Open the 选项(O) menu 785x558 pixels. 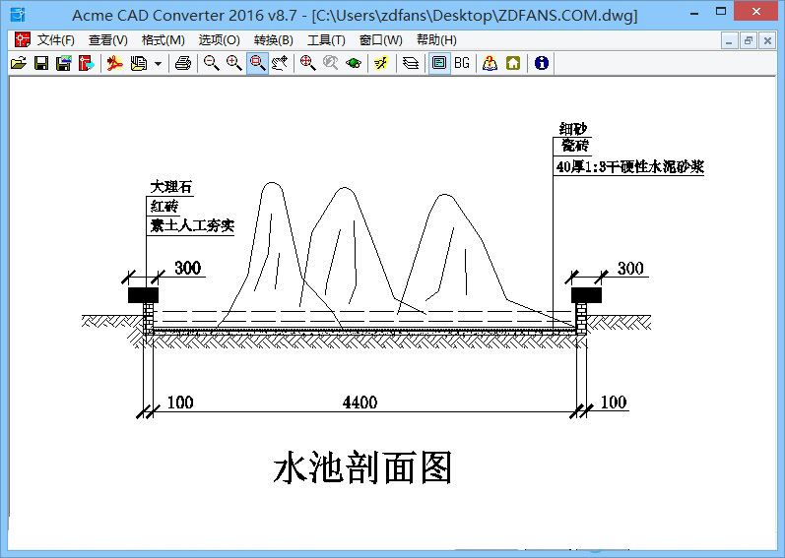220,40
